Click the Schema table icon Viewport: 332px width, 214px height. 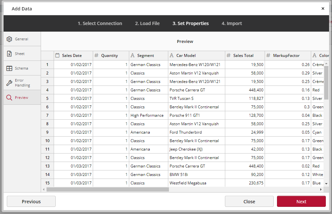(9, 68)
